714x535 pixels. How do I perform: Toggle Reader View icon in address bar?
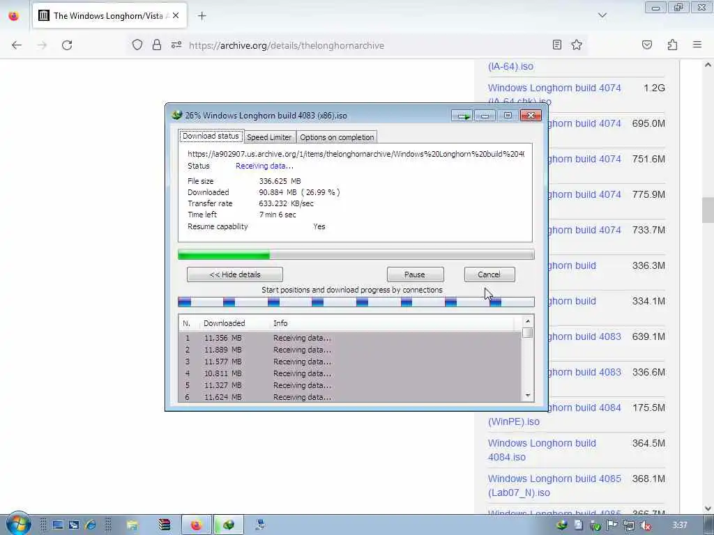click(x=556, y=45)
